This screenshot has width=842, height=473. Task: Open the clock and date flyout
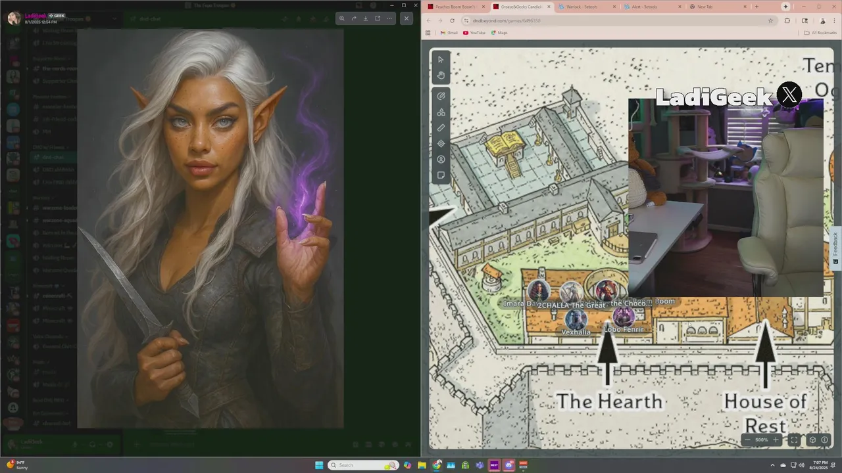tap(820, 465)
